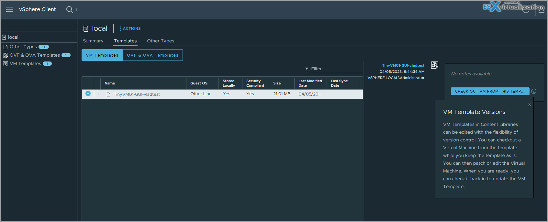548x222 pixels.
Task: Click the VM Template Versions heading
Action: pos(474,112)
